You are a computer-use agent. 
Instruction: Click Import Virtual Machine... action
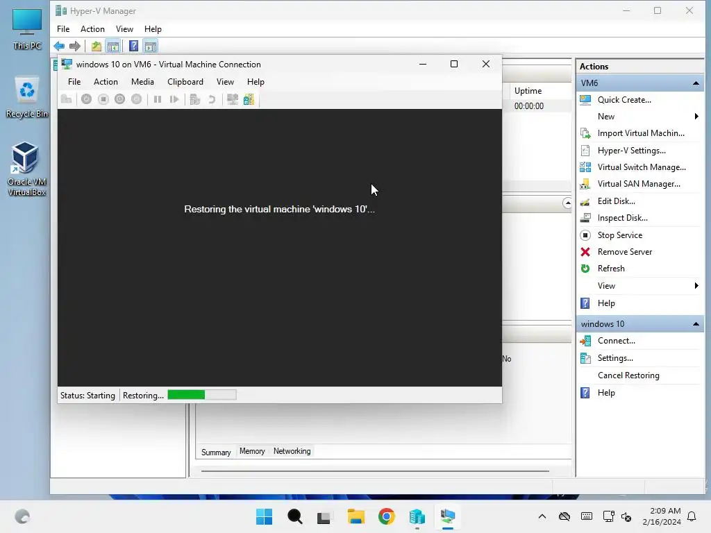pyautogui.click(x=641, y=133)
